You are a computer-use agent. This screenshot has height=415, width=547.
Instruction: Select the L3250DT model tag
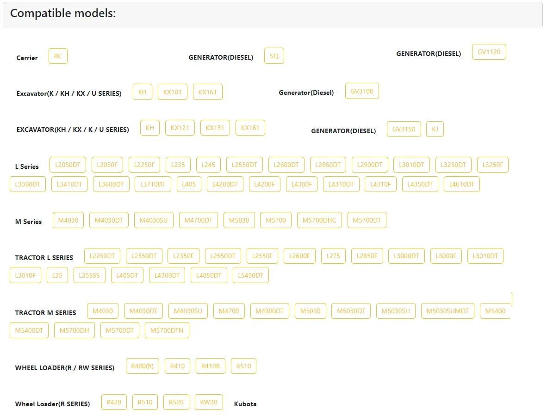coord(453,165)
